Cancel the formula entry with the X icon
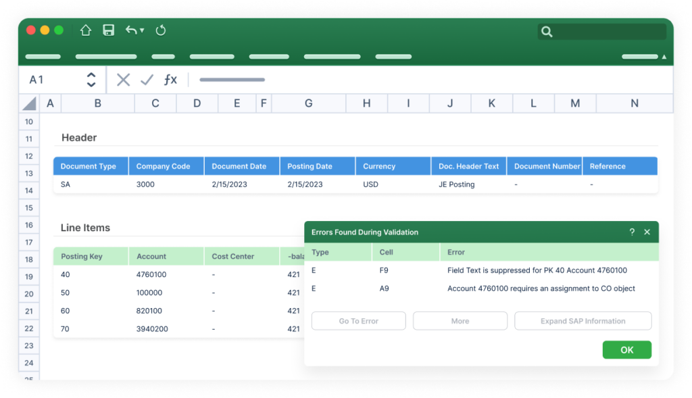The image size is (692, 398). coord(123,79)
